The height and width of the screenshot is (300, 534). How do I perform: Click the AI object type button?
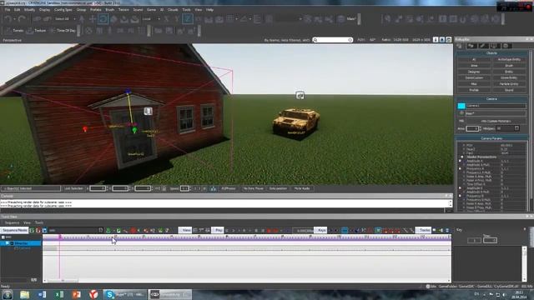tap(474, 59)
